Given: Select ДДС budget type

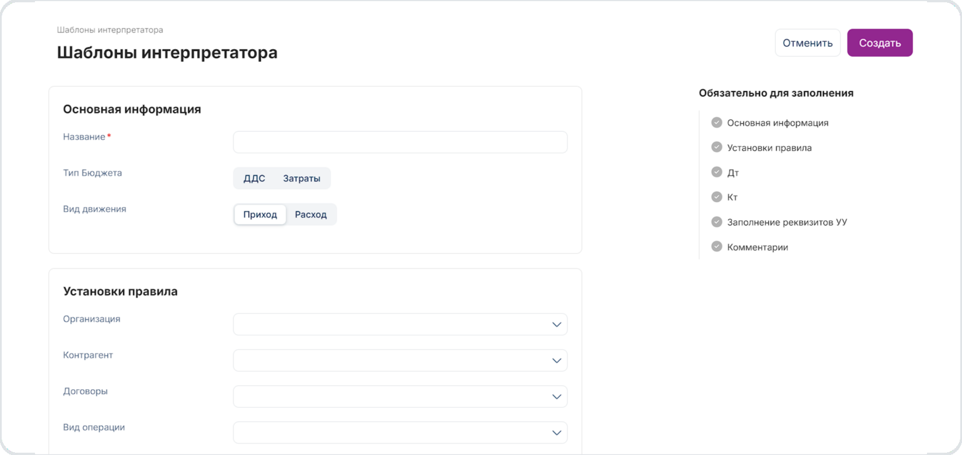Looking at the screenshot, I should 254,179.
